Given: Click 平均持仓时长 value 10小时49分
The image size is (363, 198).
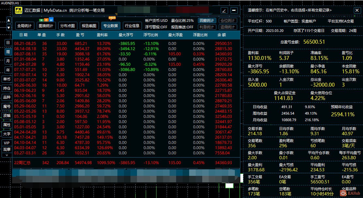Looking at the screenshot, I should click(322, 194).
